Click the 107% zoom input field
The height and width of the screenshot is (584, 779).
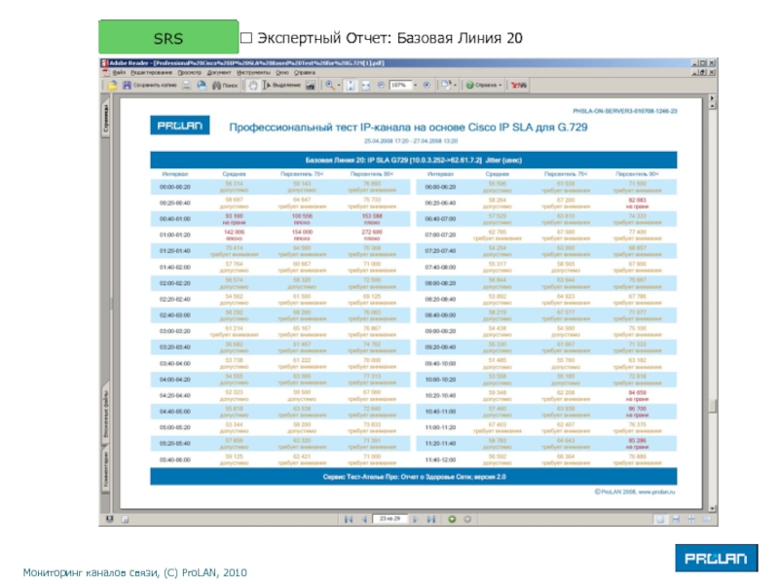tap(400, 86)
